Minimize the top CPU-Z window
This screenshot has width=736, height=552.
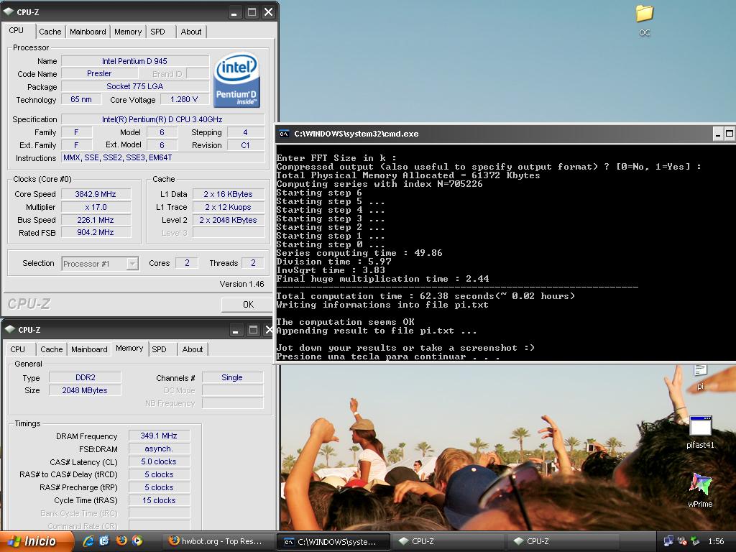[234, 12]
